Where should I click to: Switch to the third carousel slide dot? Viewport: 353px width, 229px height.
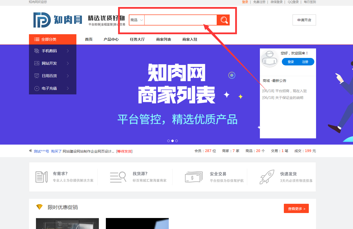coord(176,141)
